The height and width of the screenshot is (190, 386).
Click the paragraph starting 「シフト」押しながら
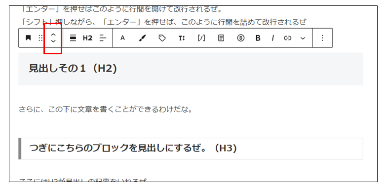point(162,22)
